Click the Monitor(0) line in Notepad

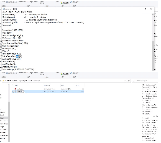(7, 33)
